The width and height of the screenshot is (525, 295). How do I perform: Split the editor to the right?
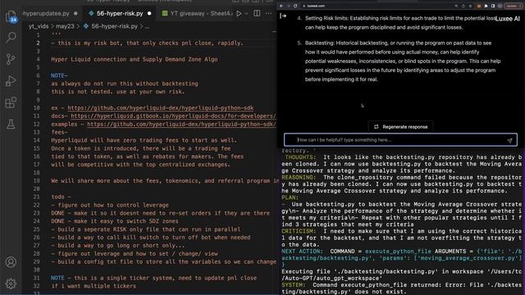pos(257,13)
